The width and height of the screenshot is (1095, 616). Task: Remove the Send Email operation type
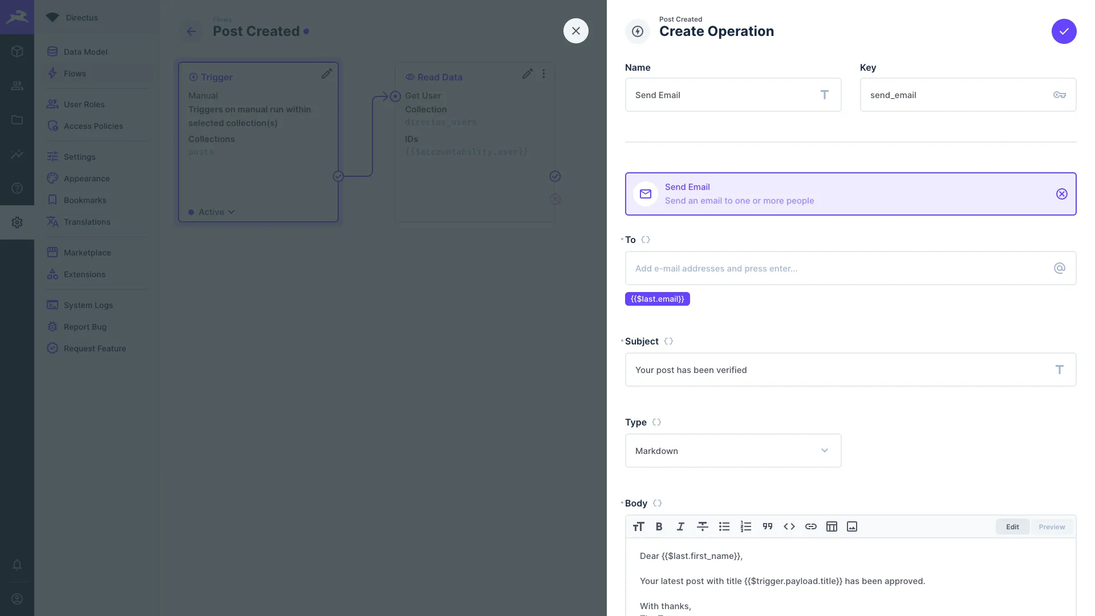1061,194
